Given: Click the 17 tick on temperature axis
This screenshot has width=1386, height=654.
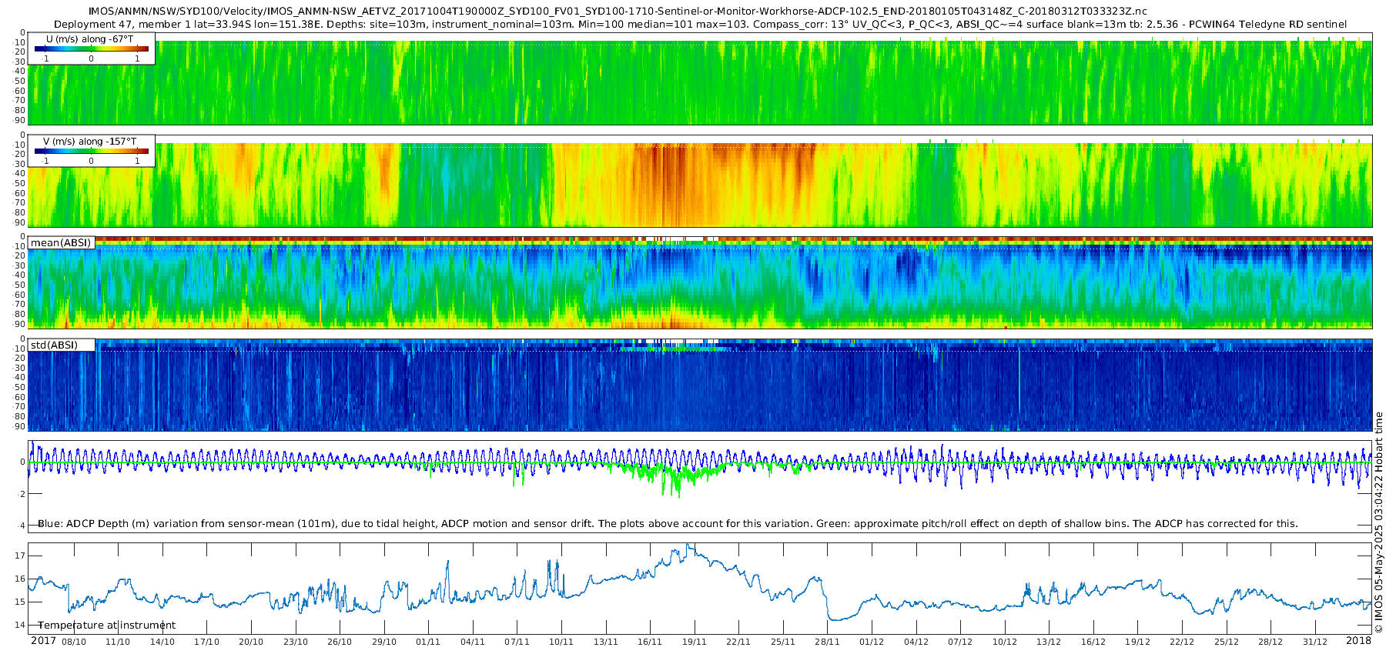Looking at the screenshot, I should click(20, 556).
